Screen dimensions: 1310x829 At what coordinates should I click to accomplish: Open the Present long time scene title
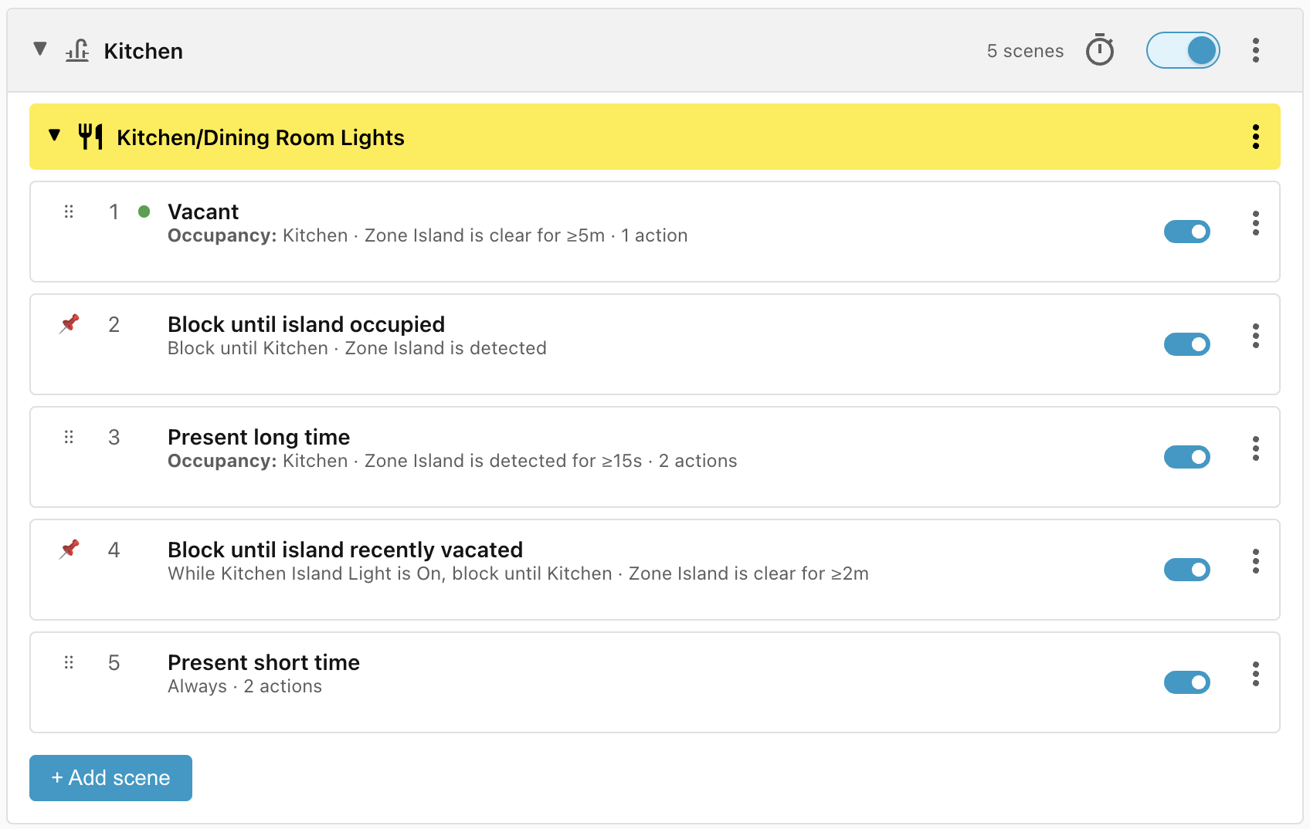259,437
